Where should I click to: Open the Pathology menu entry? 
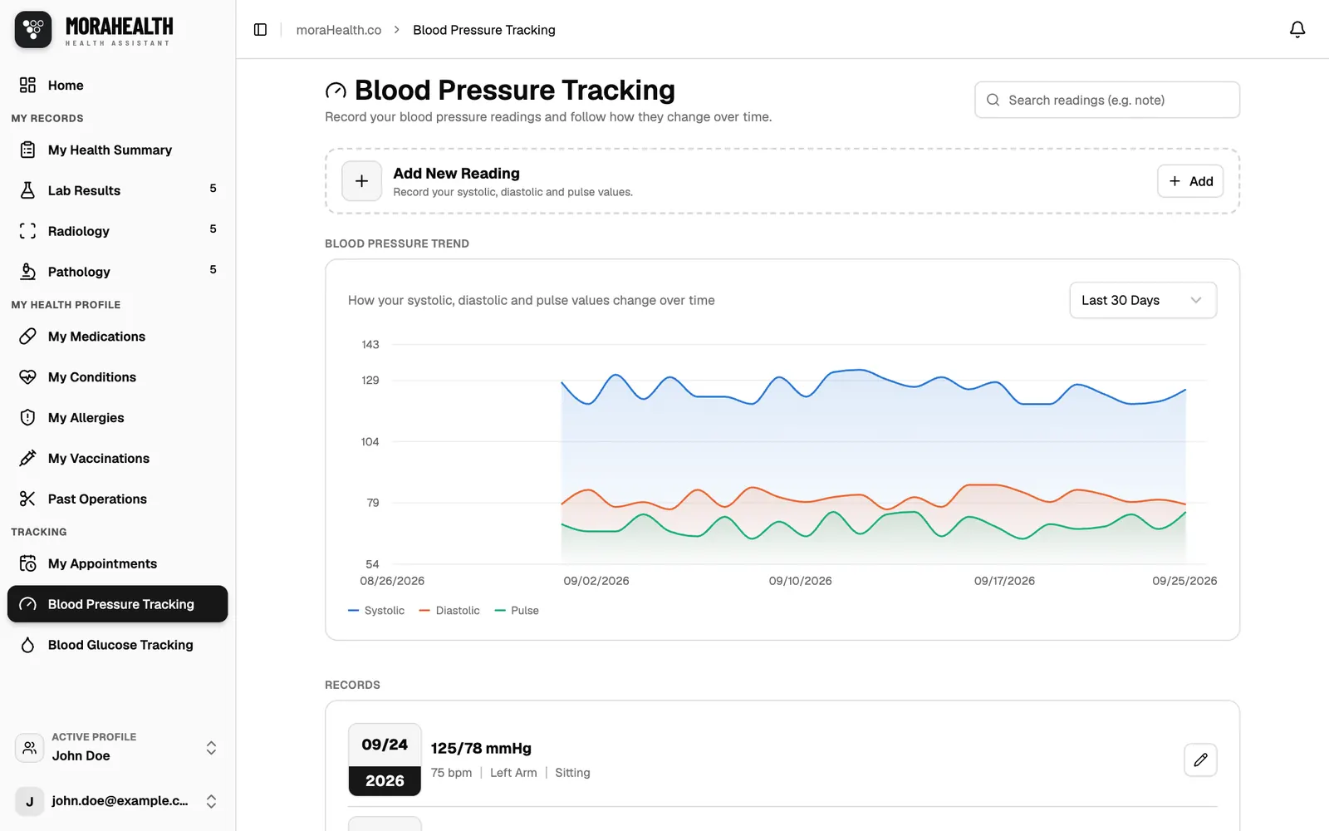[117, 272]
